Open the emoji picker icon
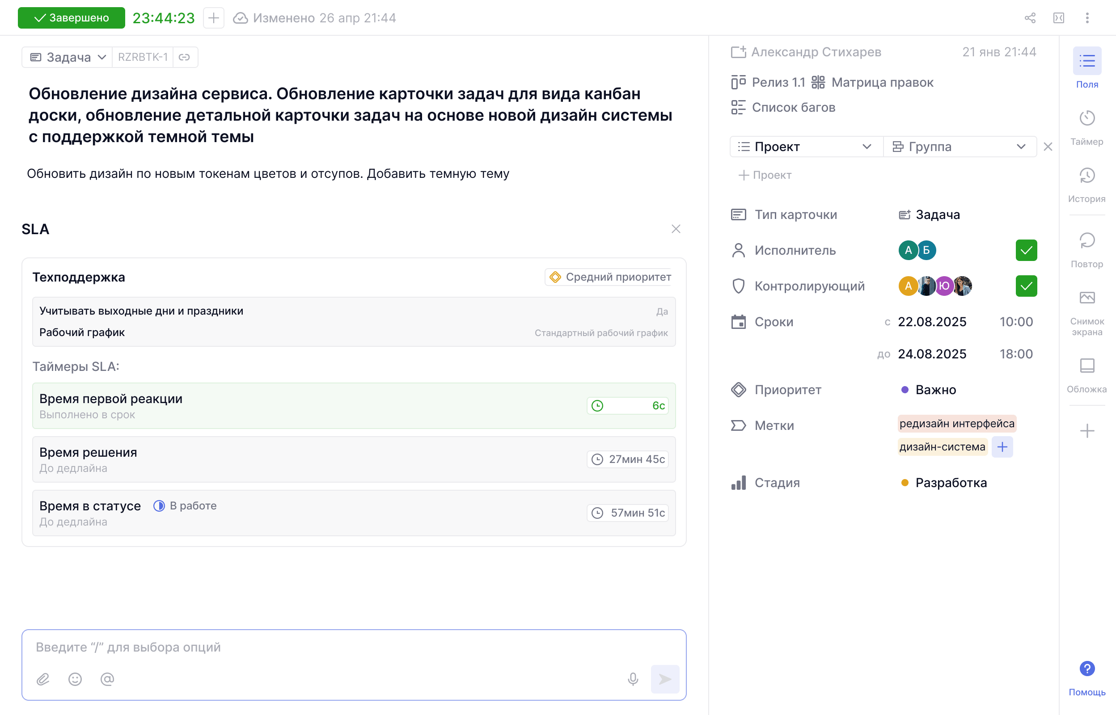Screen dimensions: 1116x715 (75, 679)
